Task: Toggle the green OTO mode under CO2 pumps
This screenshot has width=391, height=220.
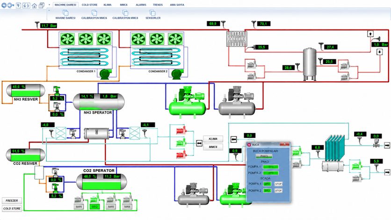Action: point(94,206)
